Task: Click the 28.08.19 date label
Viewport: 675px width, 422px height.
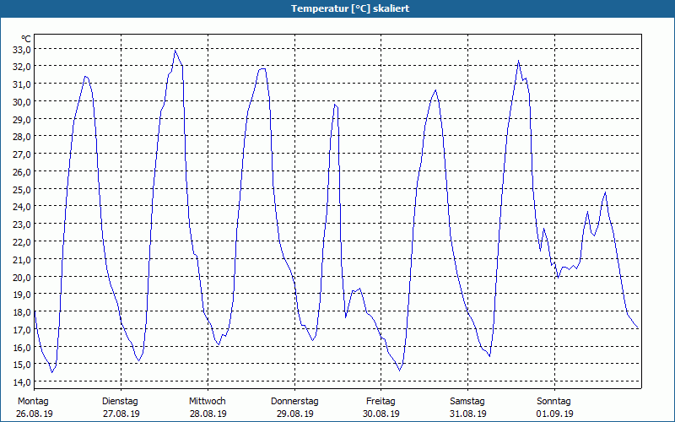Action: [x=208, y=414]
